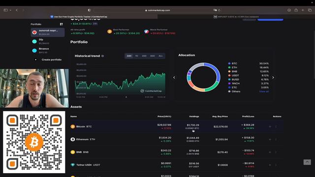The image size is (315, 177).
Task: Open View all allocations link
Action: click(264, 91)
